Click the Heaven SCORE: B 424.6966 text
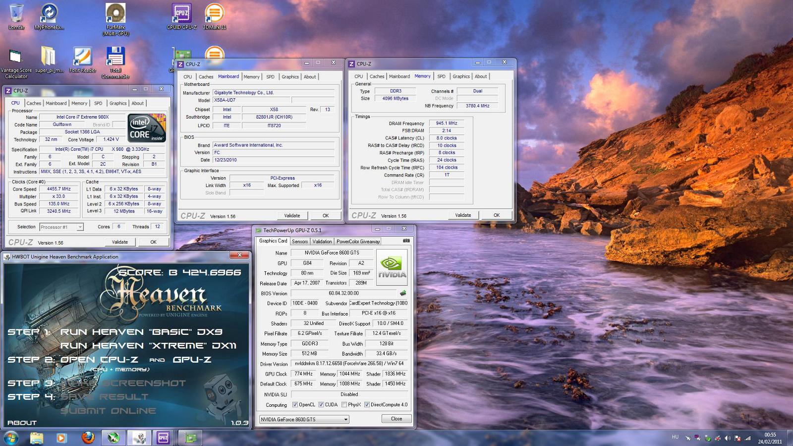 [180, 272]
